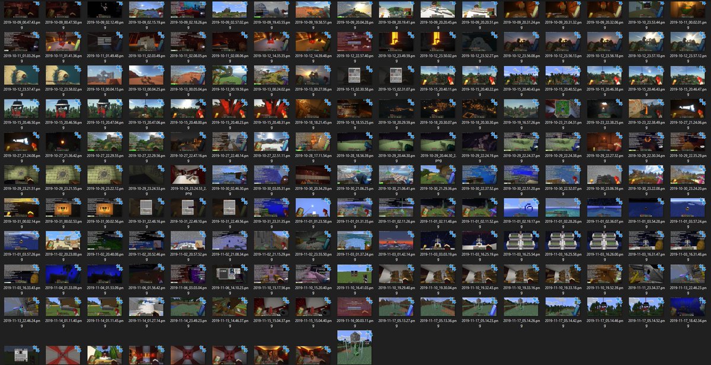Pick thumbnail 2019-10-29_22.35.29.png
Image resolution: width=711 pixels, height=365 pixels.
(x=688, y=141)
